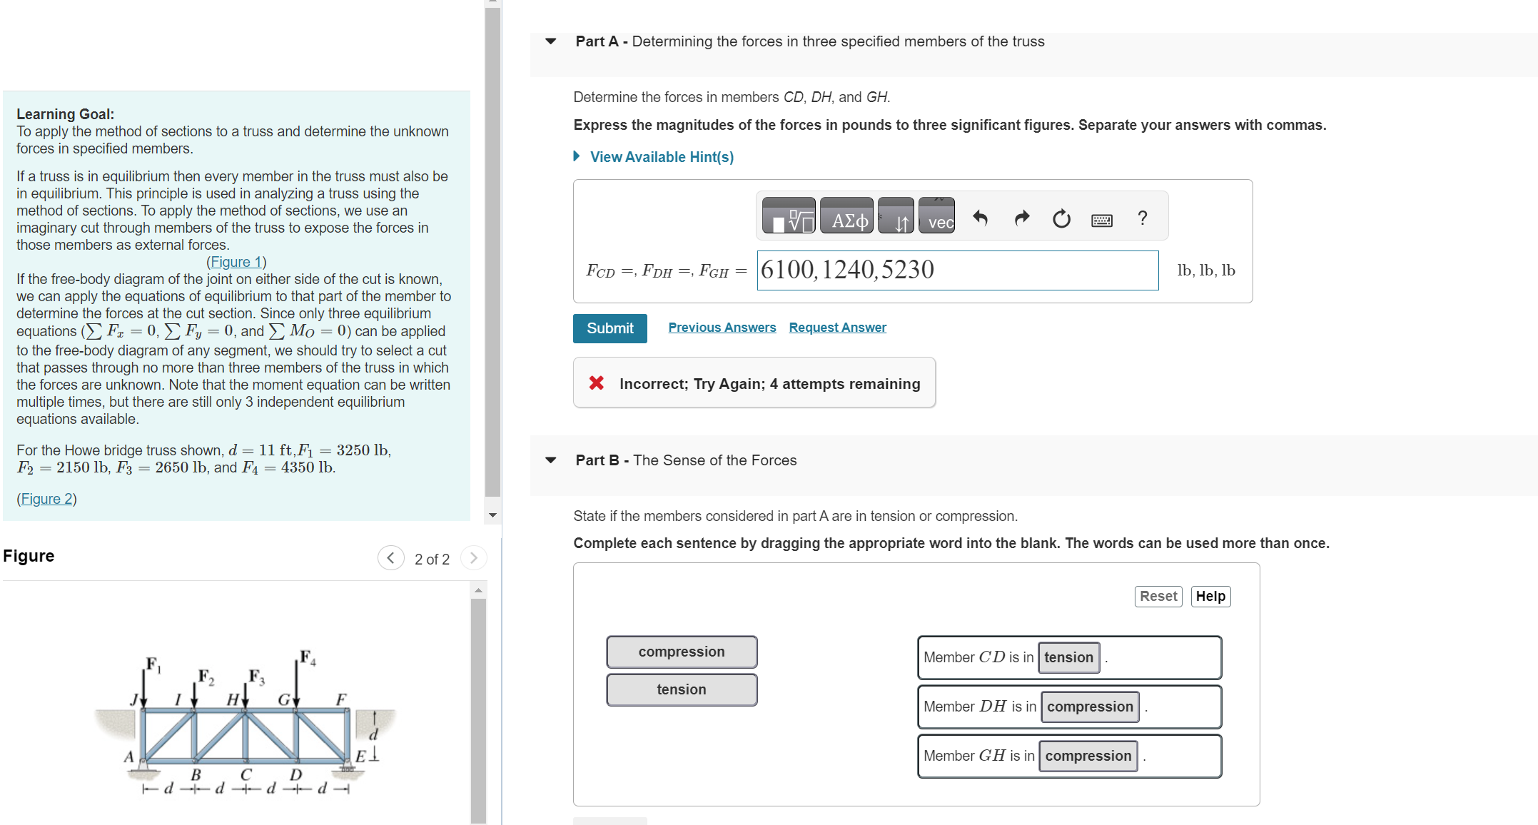Click the Reset button in Part B
The image size is (1538, 825).
[1158, 596]
